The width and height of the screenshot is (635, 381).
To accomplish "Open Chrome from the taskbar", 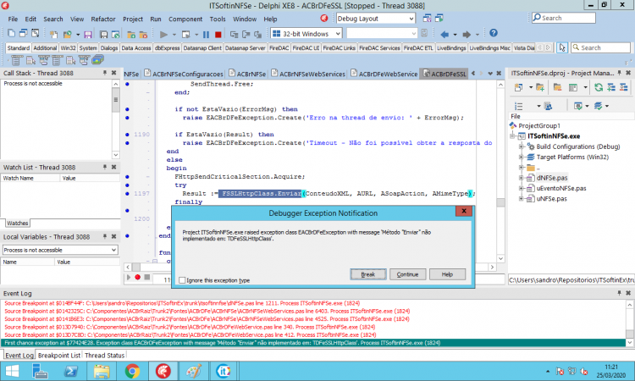I will tap(132, 371).
